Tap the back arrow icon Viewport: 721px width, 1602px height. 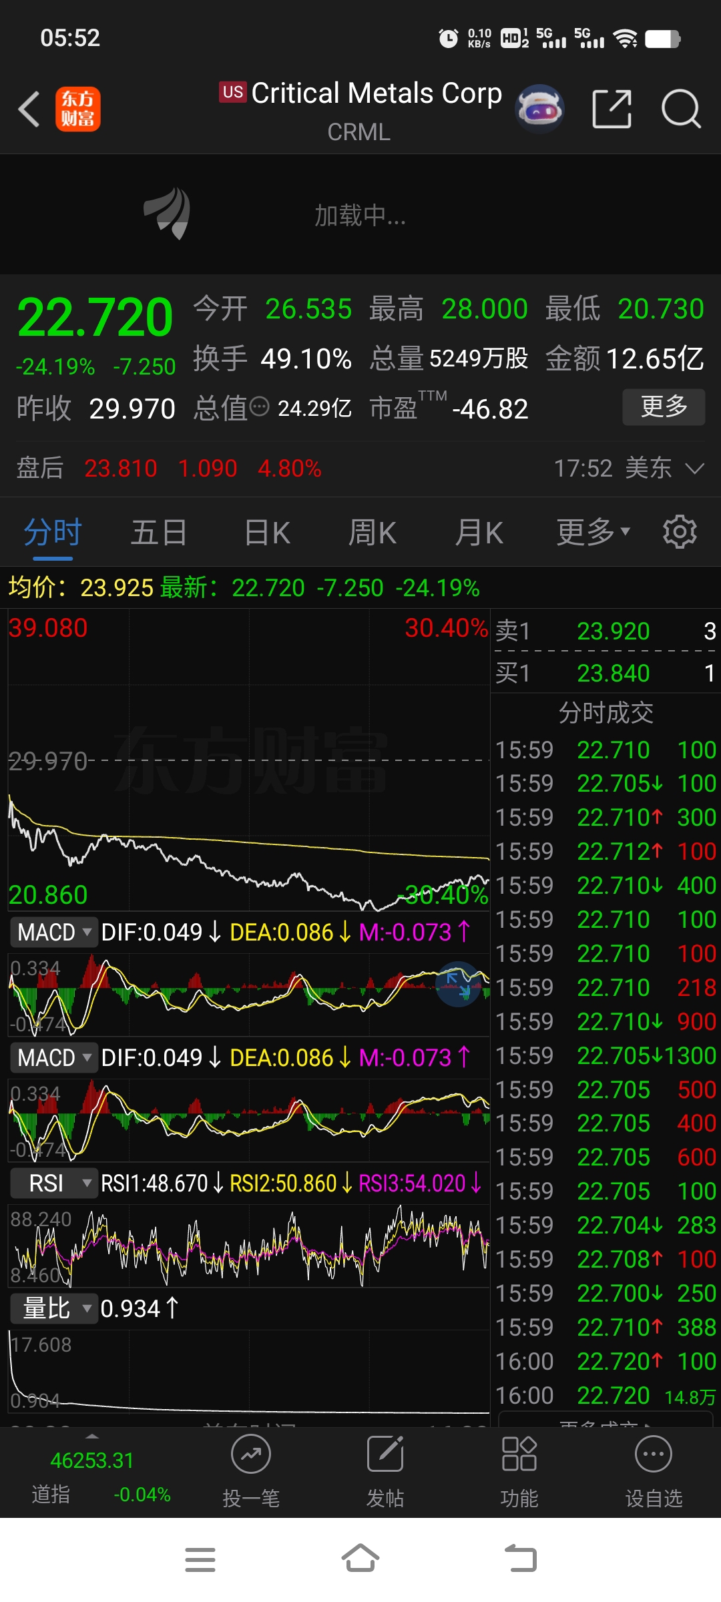(29, 109)
